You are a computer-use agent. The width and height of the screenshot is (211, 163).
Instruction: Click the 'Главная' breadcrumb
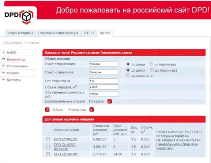click(x=34, y=43)
